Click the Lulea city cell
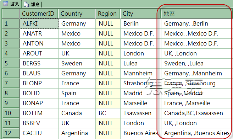 coord(140,64)
